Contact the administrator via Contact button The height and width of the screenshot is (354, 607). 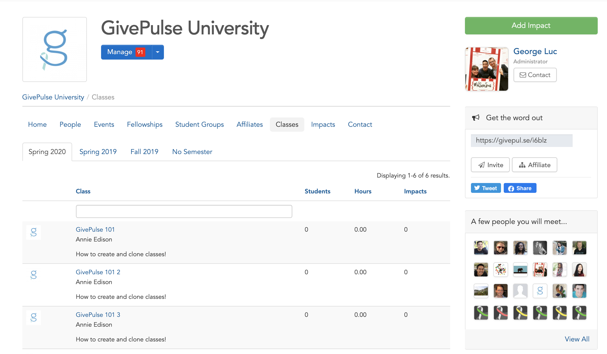click(x=535, y=75)
